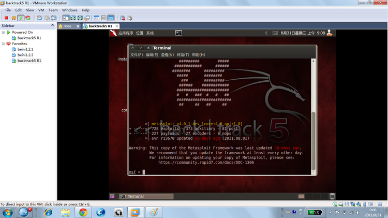Screen dimensions: 388x218
Task: Click the capture screen toolbar icon
Action: 123,18
